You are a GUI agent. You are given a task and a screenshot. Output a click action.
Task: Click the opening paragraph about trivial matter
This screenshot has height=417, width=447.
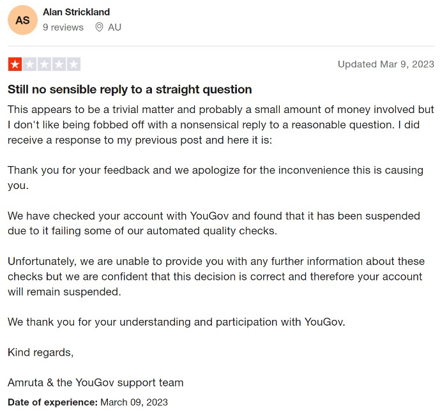(x=221, y=125)
